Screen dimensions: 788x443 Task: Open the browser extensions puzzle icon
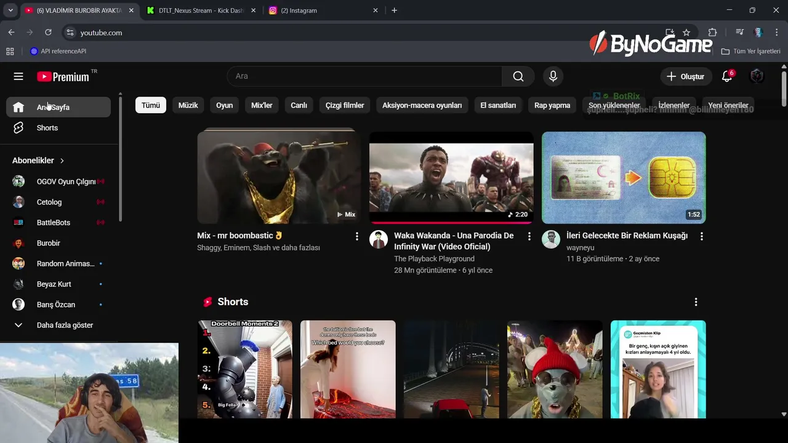[712, 33]
